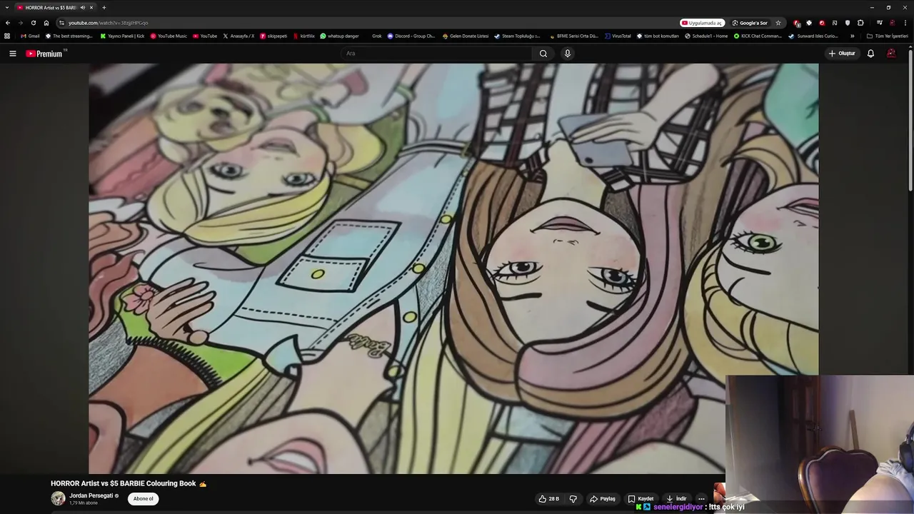Viewport: 914px width, 514px height.
Task: Expand hidden bookmarks with double chevron
Action: tap(852, 36)
